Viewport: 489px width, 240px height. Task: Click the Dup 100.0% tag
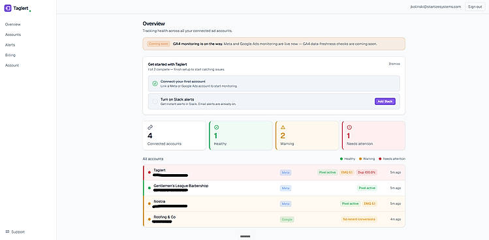pos(366,172)
